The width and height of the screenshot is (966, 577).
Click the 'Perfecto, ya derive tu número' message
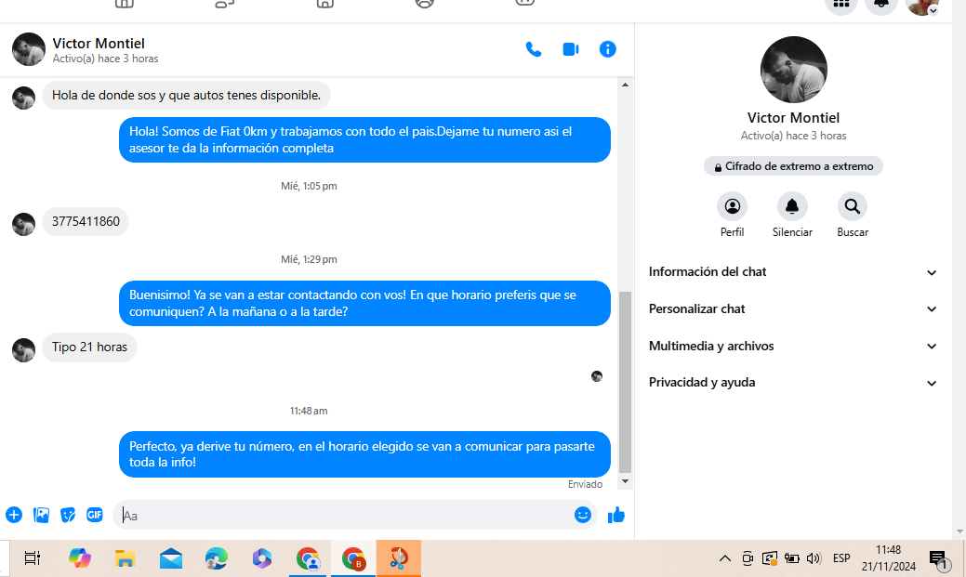coord(364,454)
